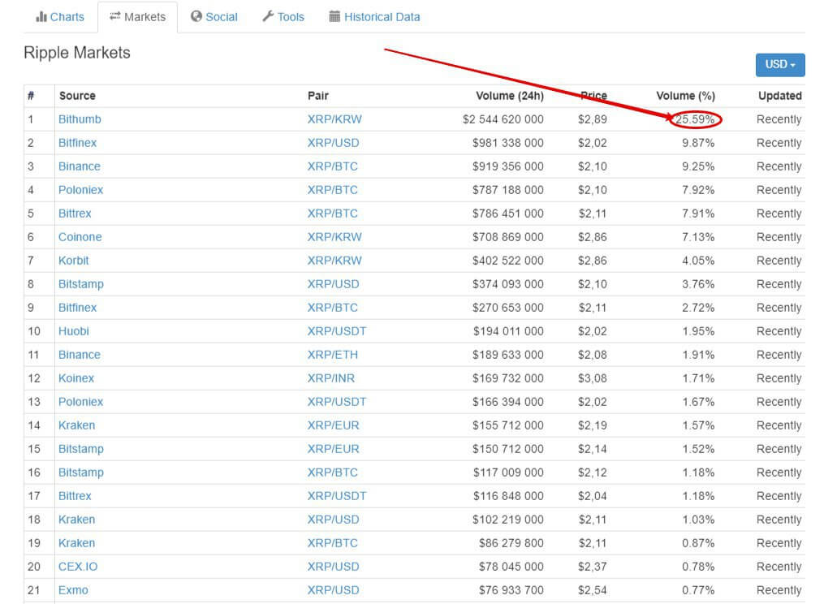Image resolution: width=837 pixels, height=604 pixels.
Task: Open the Bitfinex link in row 9
Action: (x=77, y=308)
